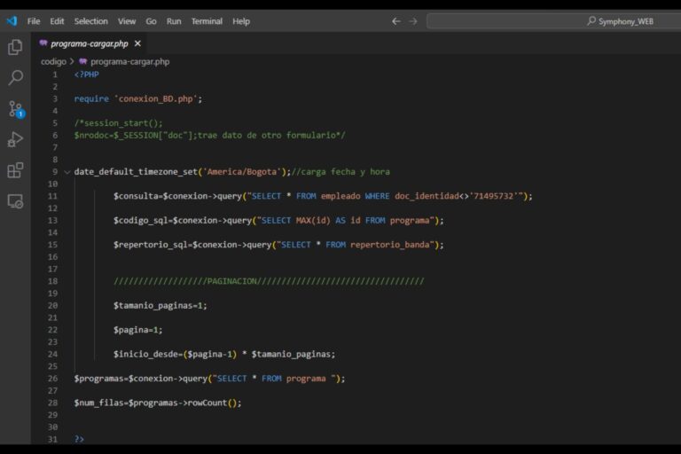Click the PHP icon on the editor tab
The image size is (681, 454).
(x=43, y=43)
